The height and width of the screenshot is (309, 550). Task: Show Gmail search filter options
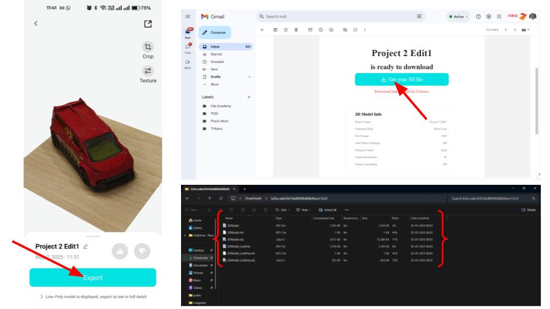click(419, 17)
